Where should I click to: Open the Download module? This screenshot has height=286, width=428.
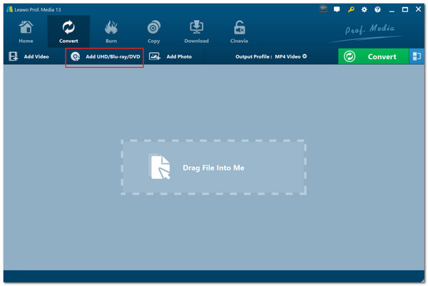(x=196, y=32)
